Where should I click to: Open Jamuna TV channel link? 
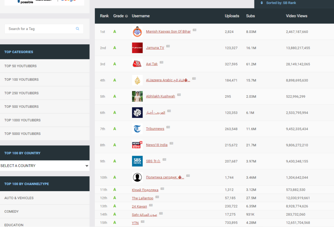click(x=155, y=48)
